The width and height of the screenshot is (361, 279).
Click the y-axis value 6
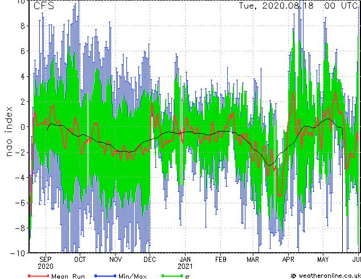click(23, 51)
